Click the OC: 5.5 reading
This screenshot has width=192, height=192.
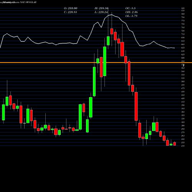pos(131,8)
